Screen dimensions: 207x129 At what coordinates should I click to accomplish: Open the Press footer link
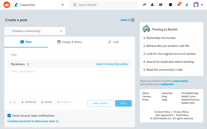tap(145, 100)
